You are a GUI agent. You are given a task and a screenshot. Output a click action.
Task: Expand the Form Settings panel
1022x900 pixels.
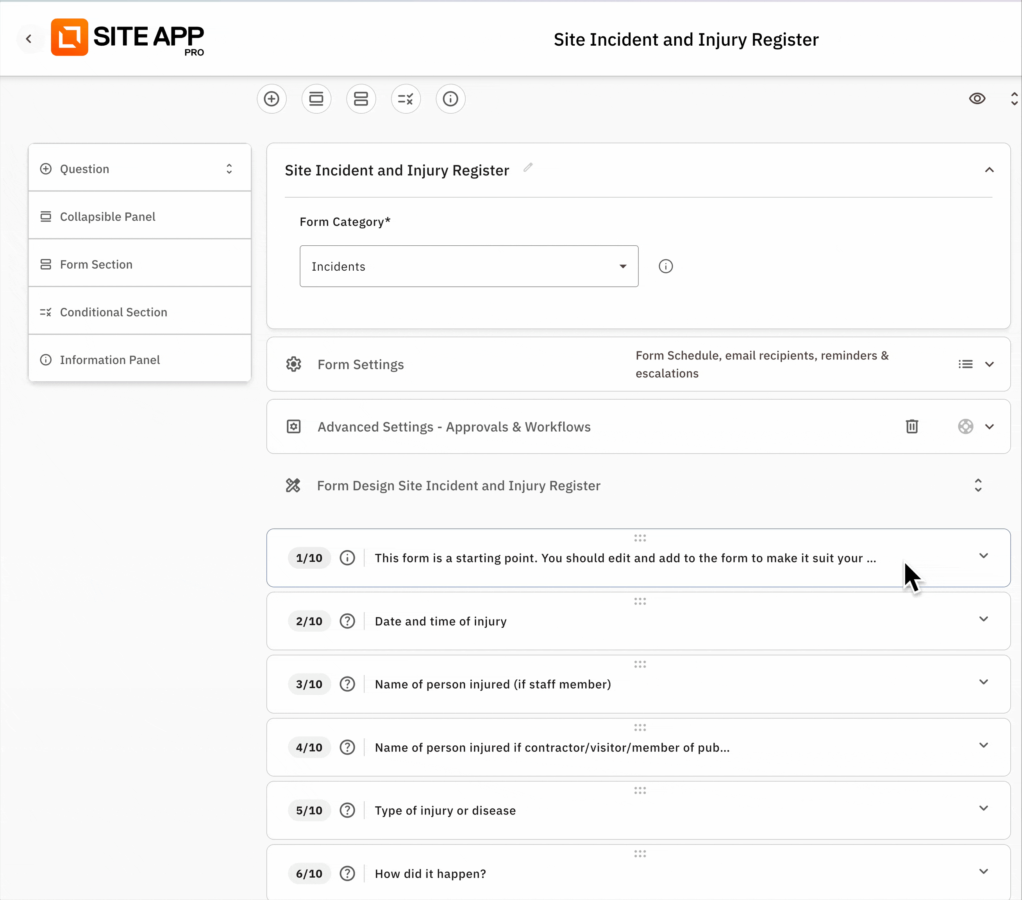[989, 364]
